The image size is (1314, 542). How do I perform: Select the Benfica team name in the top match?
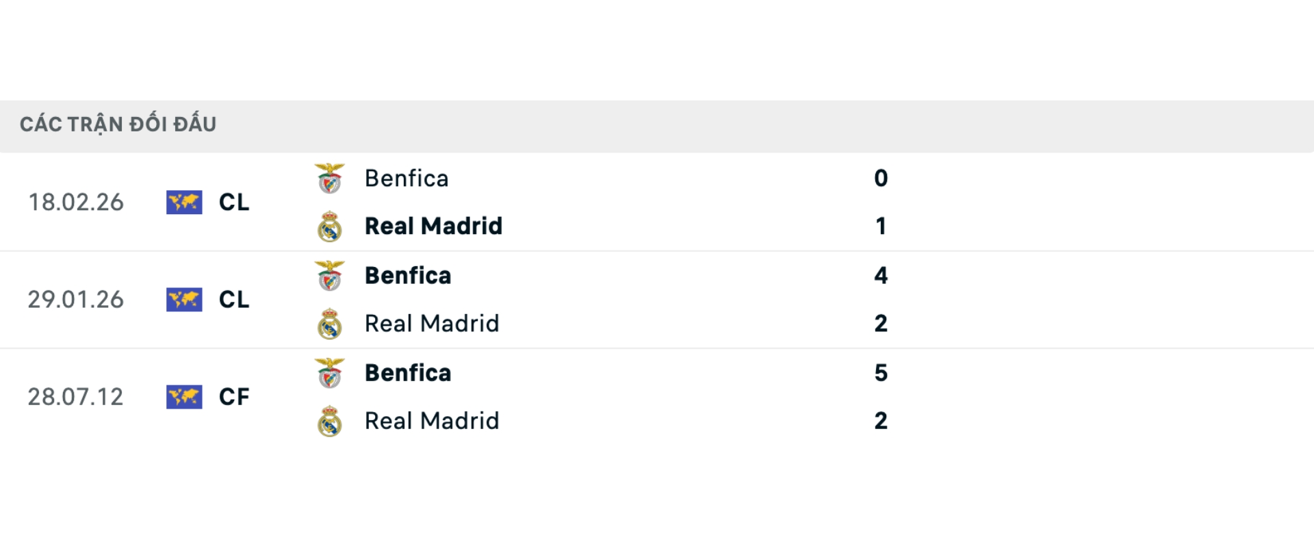[x=406, y=178]
